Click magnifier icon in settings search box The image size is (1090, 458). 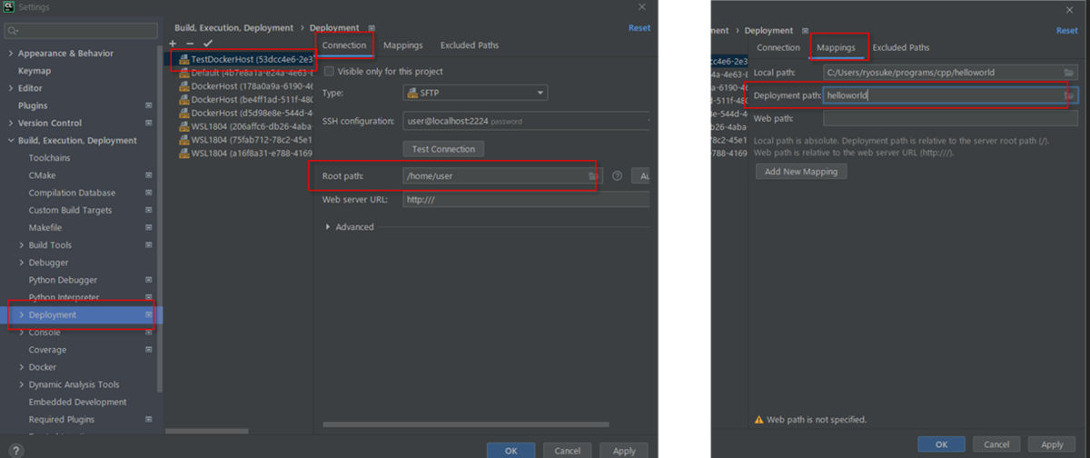point(13,31)
